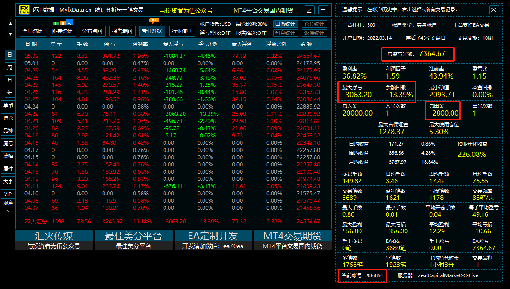Open the 持仓 sidebar item

pos(8,118)
